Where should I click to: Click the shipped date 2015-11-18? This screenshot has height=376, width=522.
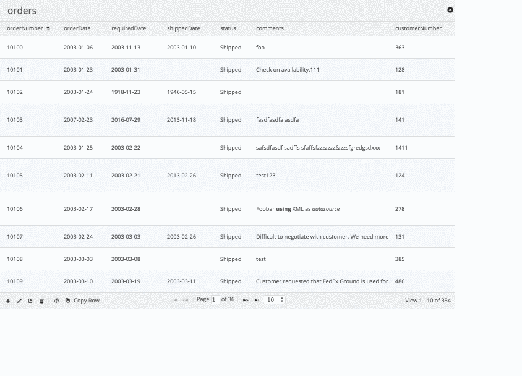(x=181, y=120)
